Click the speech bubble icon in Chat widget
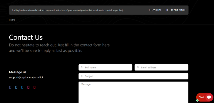This screenshot has width=214, height=103. pyautogui.click(x=209, y=97)
